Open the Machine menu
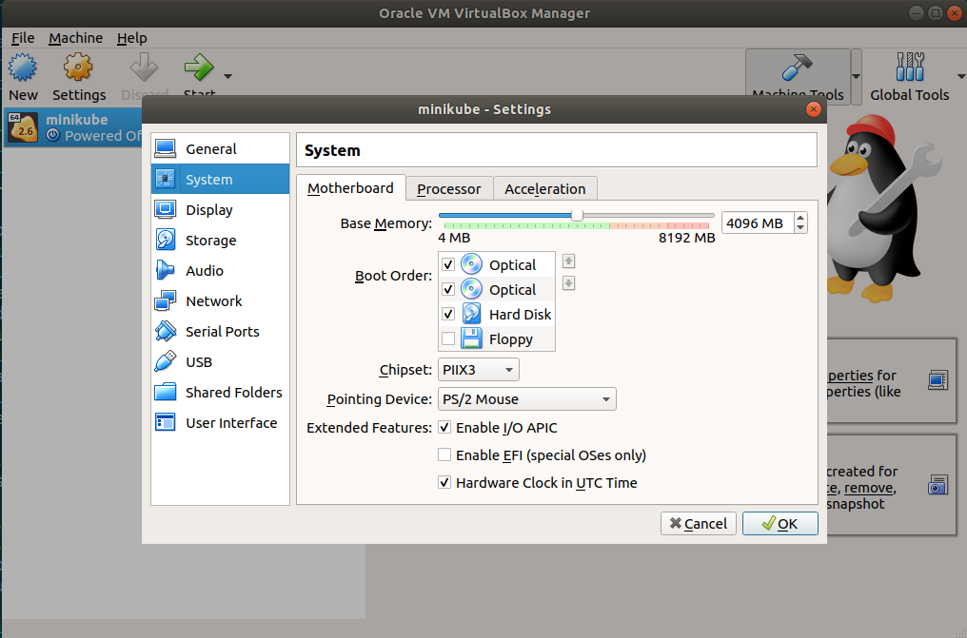The height and width of the screenshot is (638, 967). [x=75, y=38]
